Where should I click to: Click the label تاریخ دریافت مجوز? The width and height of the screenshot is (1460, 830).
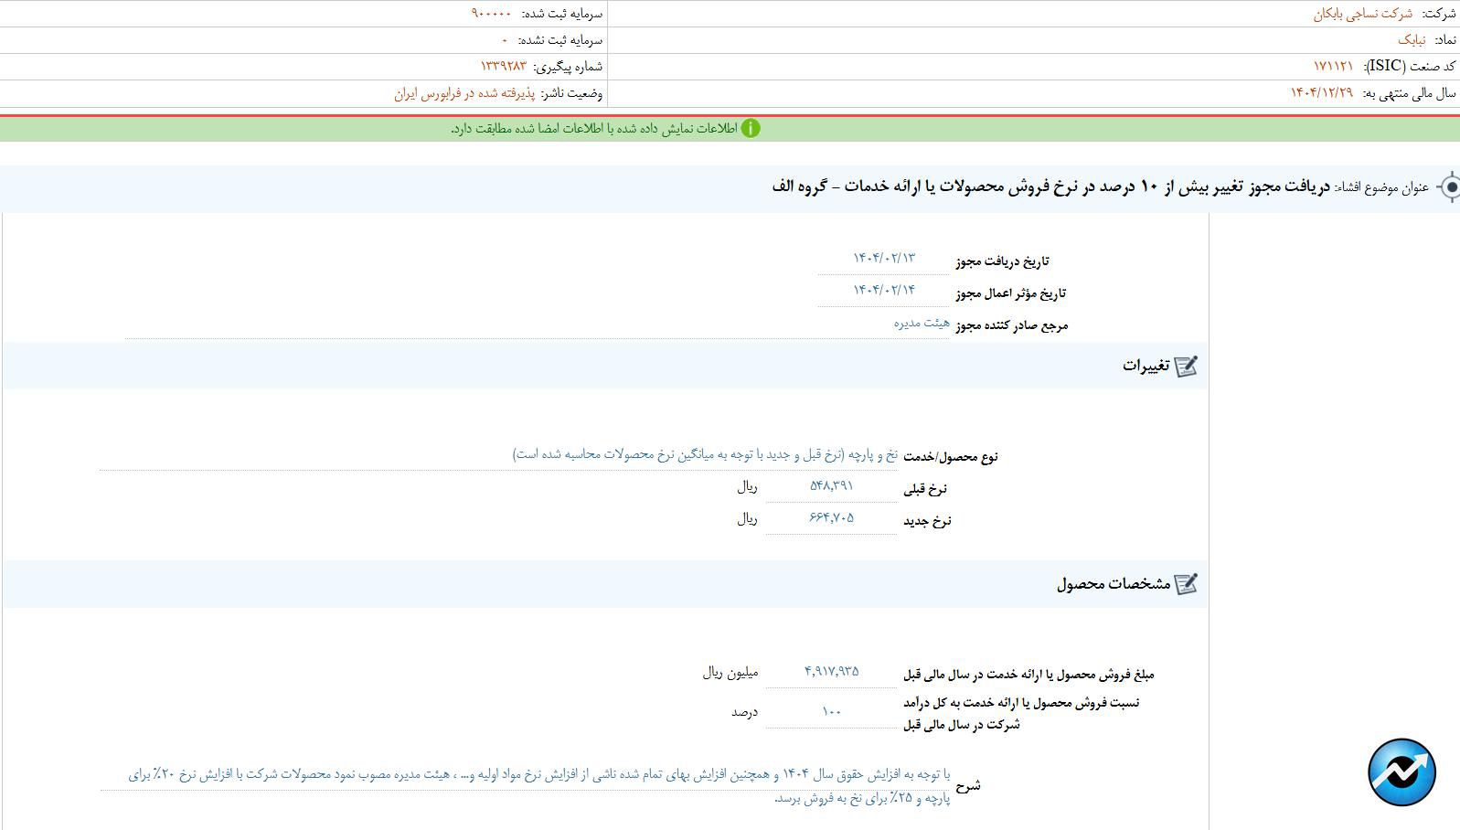tap(1002, 261)
